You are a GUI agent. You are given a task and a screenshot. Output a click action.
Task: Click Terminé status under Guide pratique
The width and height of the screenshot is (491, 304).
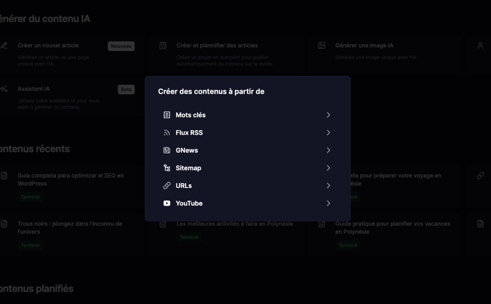pyautogui.click(x=347, y=245)
